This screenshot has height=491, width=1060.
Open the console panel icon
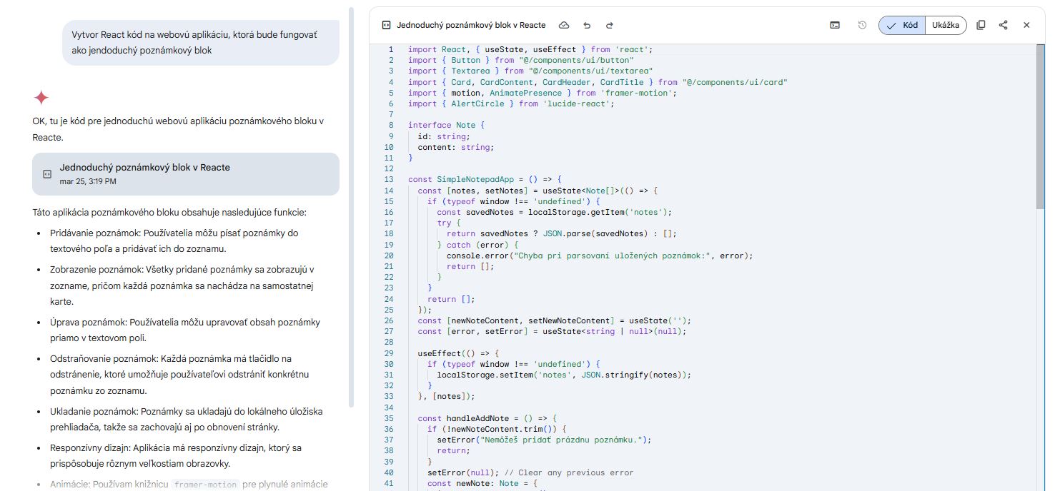pyautogui.click(x=835, y=25)
